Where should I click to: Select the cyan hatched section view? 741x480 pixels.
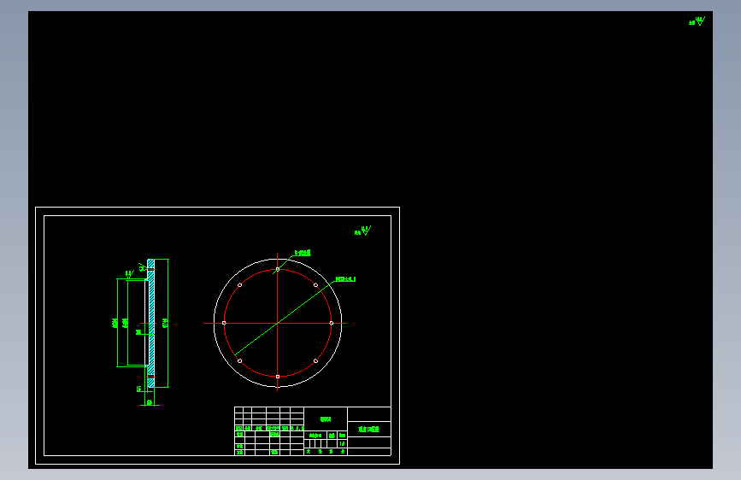pos(150,323)
